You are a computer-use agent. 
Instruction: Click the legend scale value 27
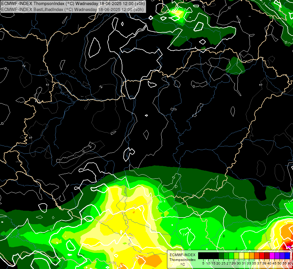click(229, 263)
